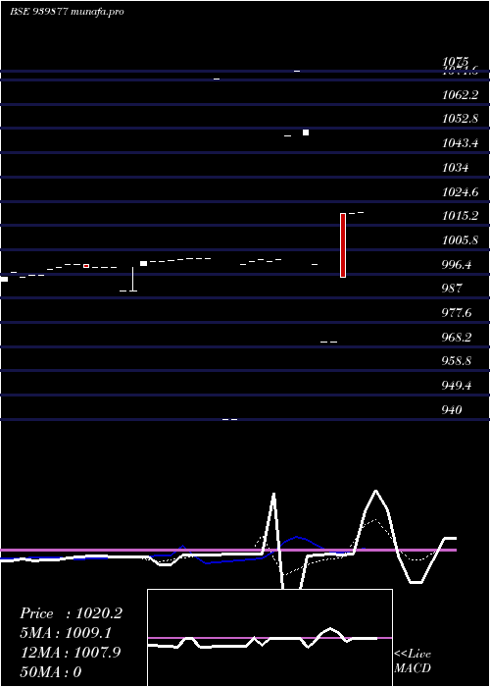Click the Live MACD inset chart box
Screen dimensions: 490x687
tap(269, 638)
